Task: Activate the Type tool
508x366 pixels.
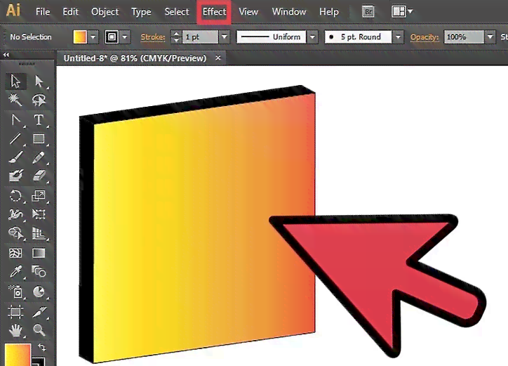Action: 39,119
